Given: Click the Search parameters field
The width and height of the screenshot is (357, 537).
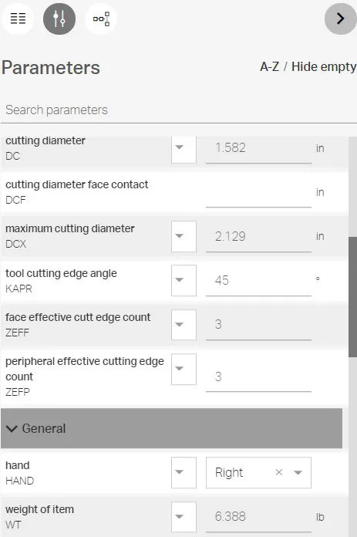Looking at the screenshot, I should pyautogui.click(x=178, y=110).
